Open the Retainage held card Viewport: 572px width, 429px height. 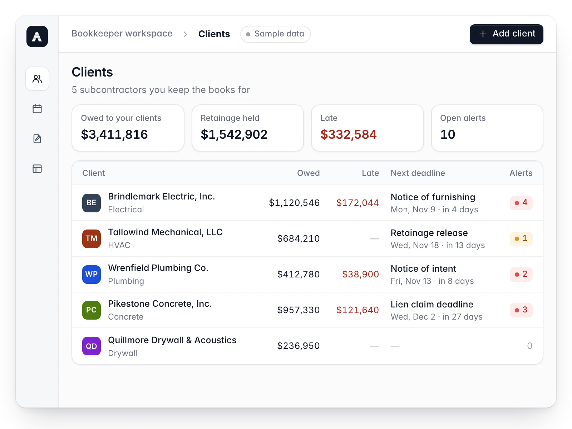click(x=248, y=128)
